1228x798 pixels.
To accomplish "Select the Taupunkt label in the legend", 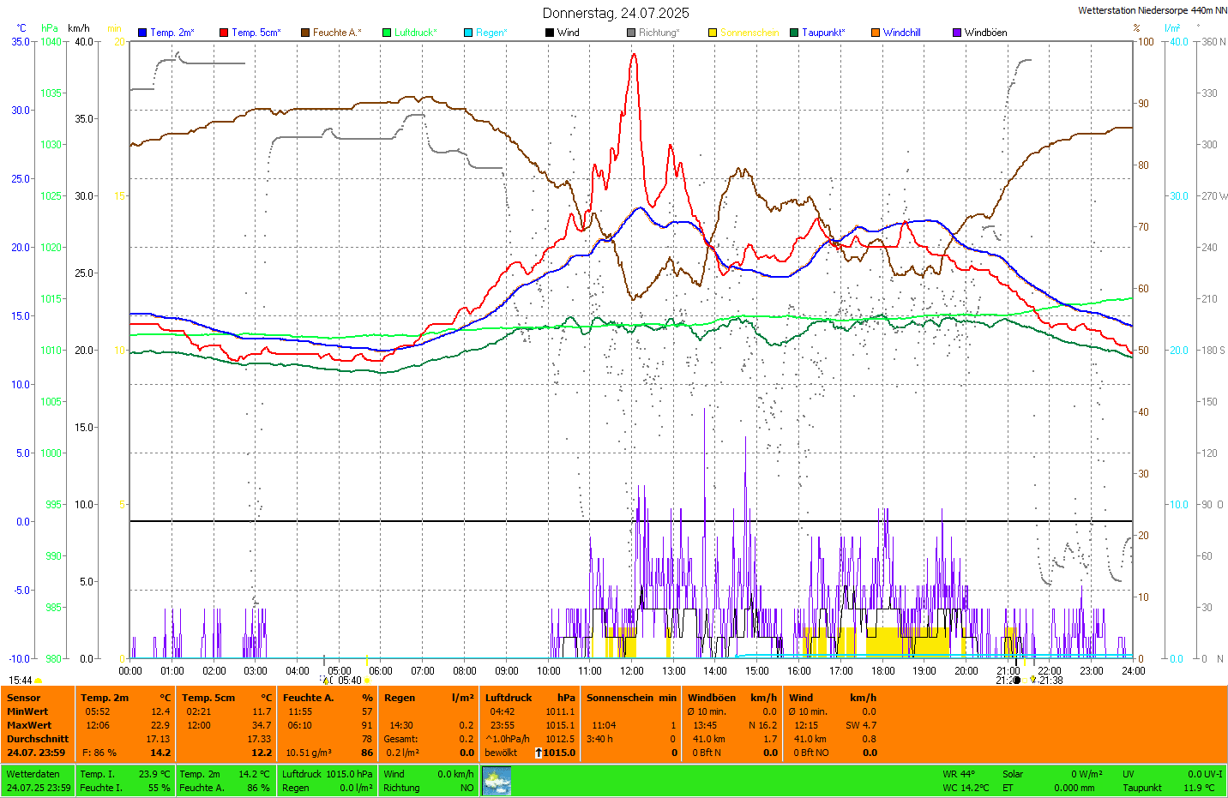I will [822, 33].
